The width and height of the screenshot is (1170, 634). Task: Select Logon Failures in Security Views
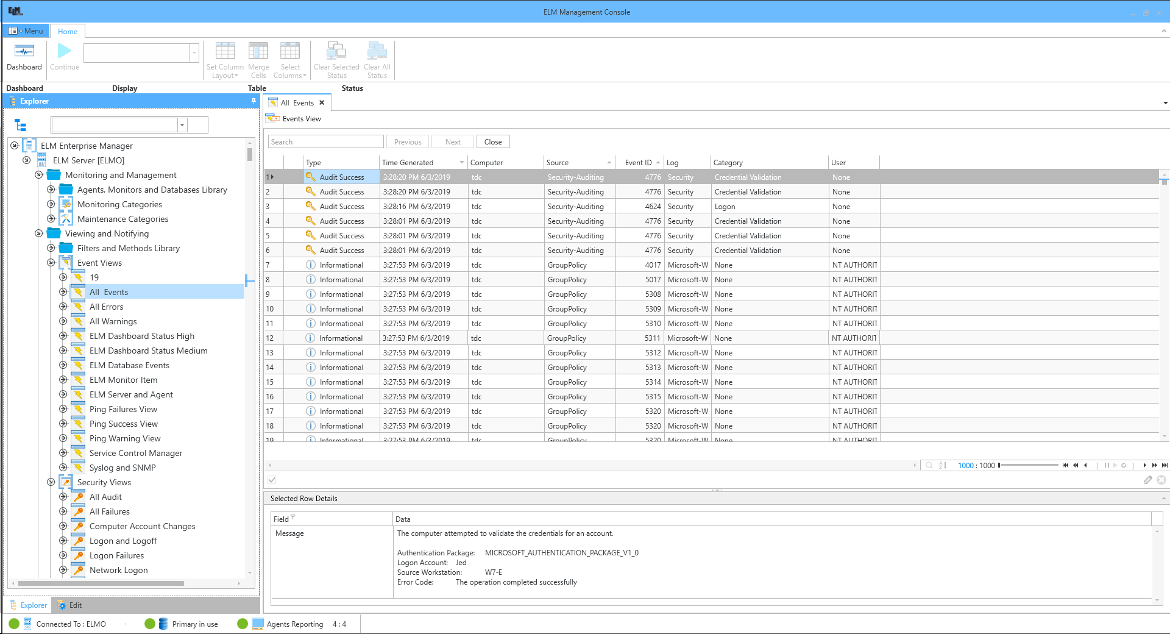pyautogui.click(x=116, y=555)
